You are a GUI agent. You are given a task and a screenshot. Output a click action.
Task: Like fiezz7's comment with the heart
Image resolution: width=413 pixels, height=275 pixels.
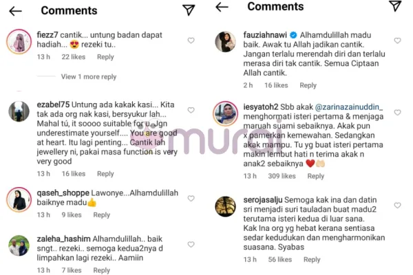[x=191, y=41]
